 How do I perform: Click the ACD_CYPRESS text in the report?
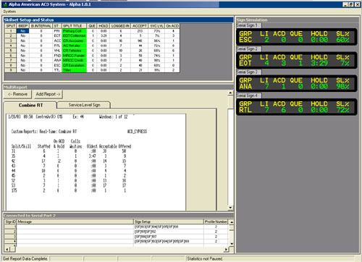point(137,132)
